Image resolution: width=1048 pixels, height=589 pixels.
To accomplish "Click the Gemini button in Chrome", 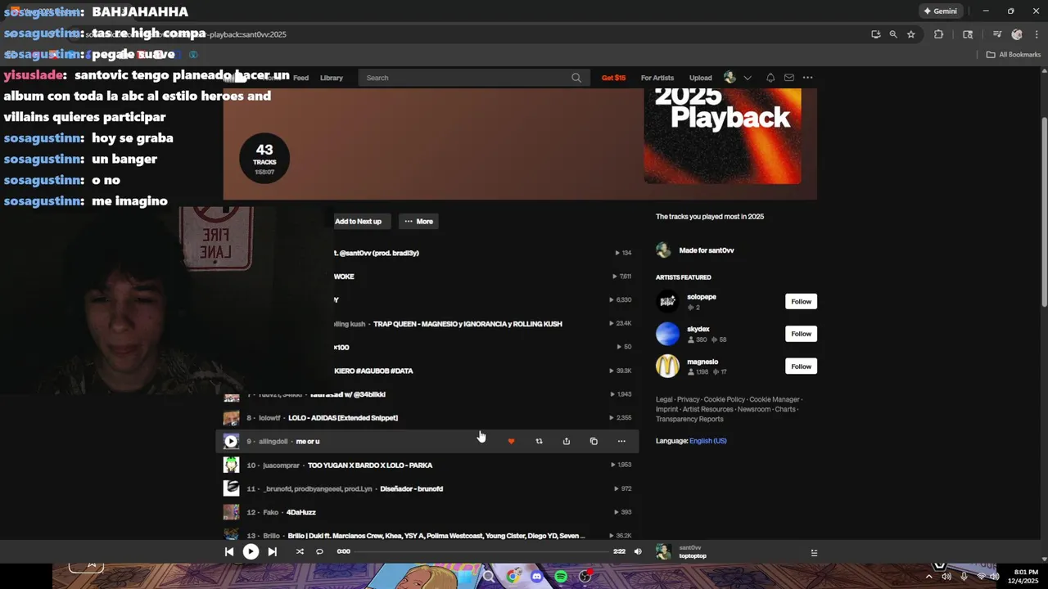I will point(940,11).
